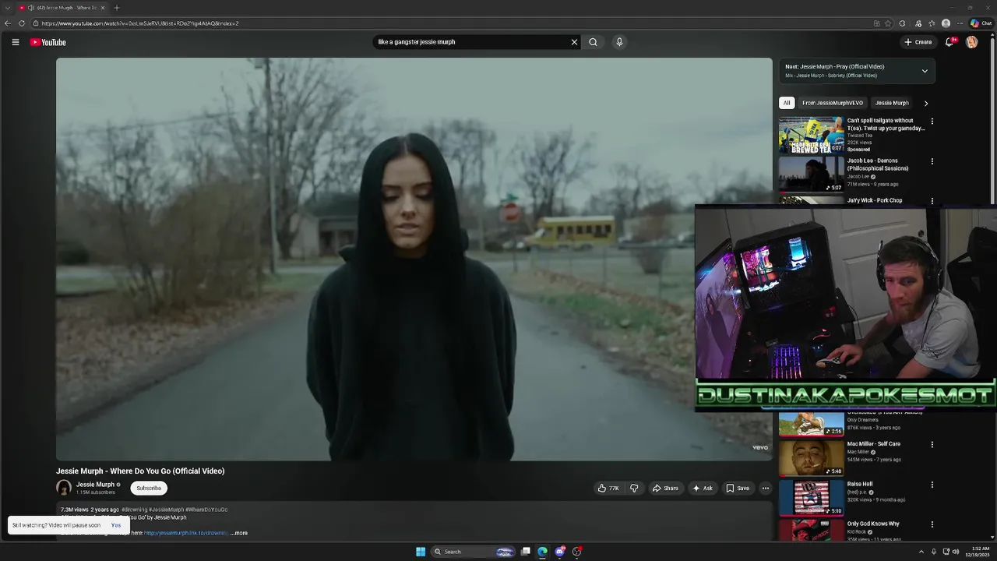This screenshot has height=561, width=997.
Task: Open Windows Start menu
Action: pyautogui.click(x=421, y=552)
